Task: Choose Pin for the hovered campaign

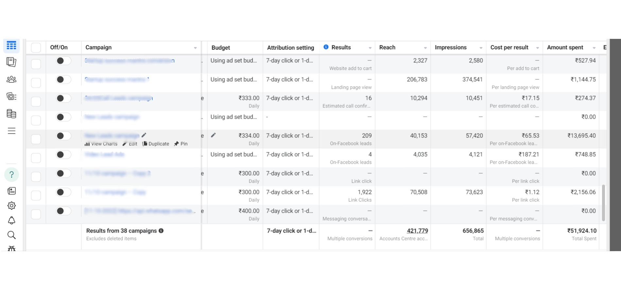Action: (x=181, y=144)
